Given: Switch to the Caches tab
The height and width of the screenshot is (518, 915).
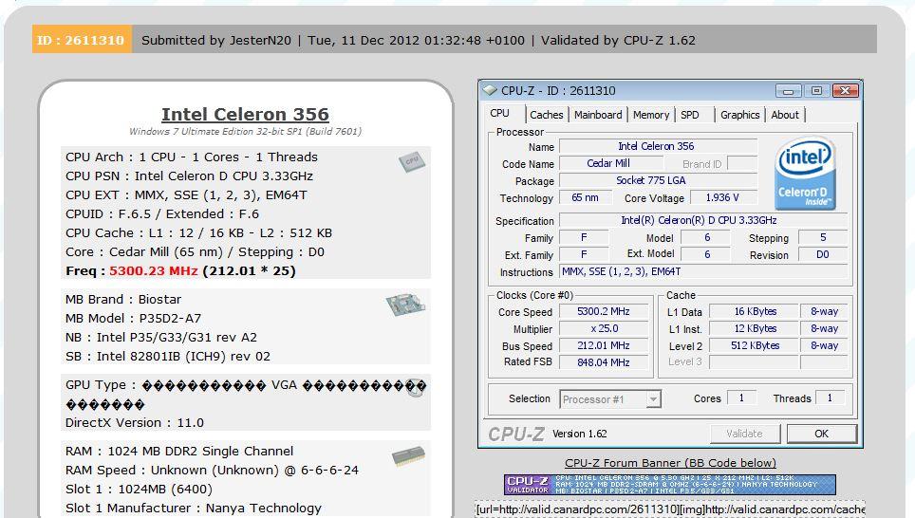Looking at the screenshot, I should coord(546,115).
